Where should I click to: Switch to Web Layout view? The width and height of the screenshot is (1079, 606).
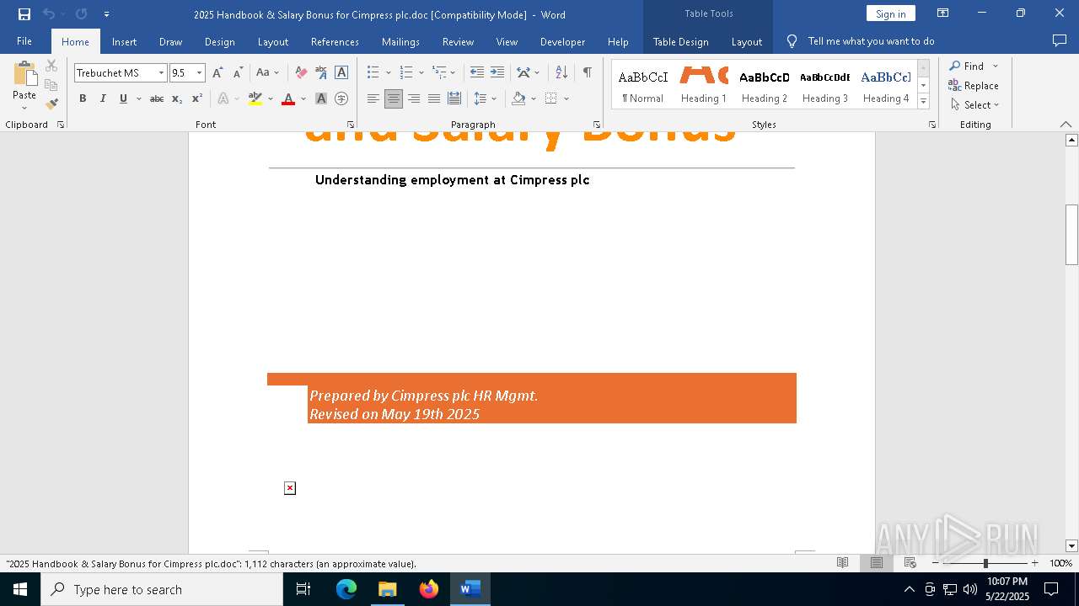click(x=910, y=563)
